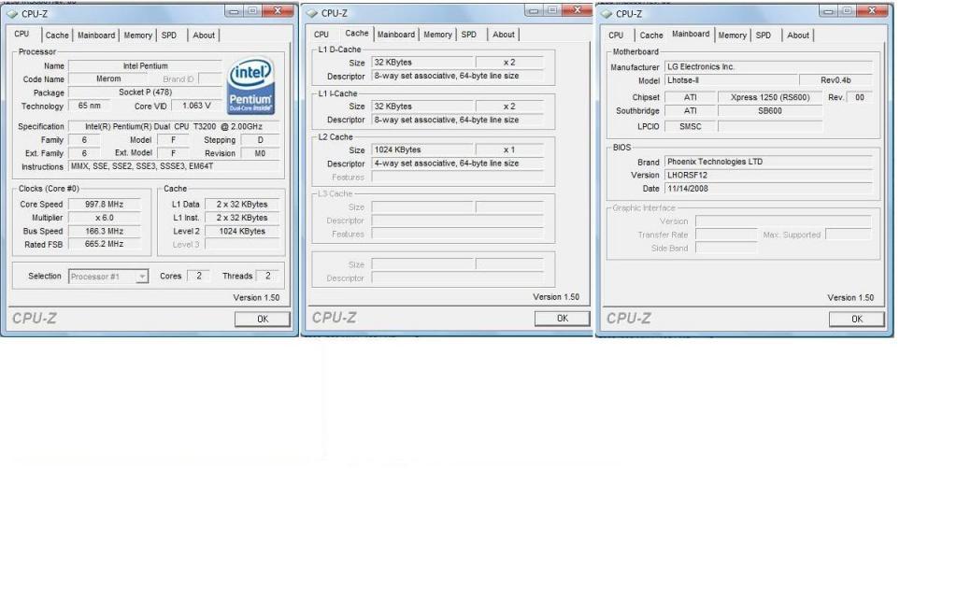
Task: Open About tab in the middle window
Action: click(x=504, y=35)
